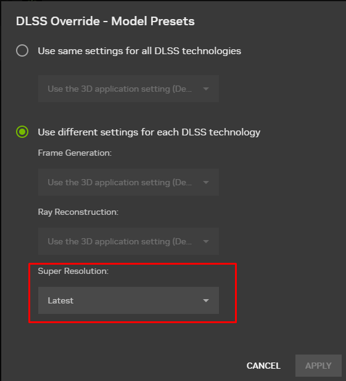
Task: Click 'Use same settings for all DLSS technologies' text
Action: [x=139, y=51]
